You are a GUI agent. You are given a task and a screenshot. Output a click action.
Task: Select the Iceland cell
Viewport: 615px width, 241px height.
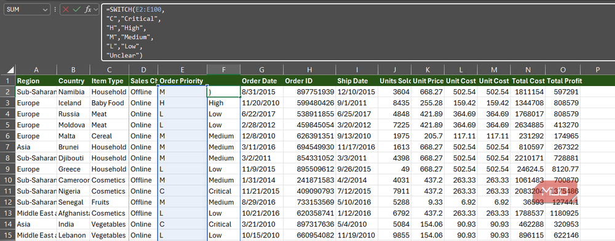[x=73, y=103]
